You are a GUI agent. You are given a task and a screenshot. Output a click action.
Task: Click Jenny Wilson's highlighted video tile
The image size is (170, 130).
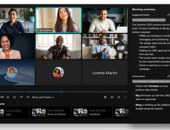click(x=58, y=20)
